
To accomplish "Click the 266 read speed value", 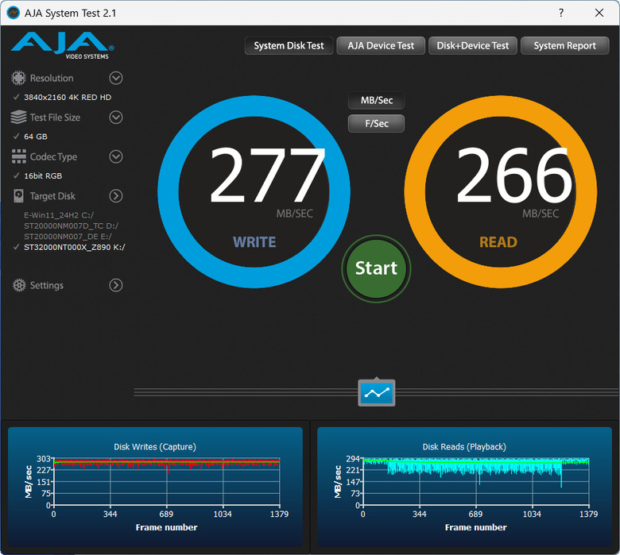I will [513, 175].
